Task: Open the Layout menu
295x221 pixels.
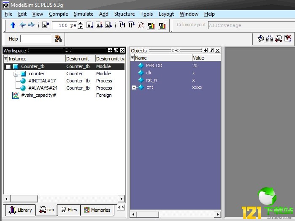Action: tap(166, 14)
